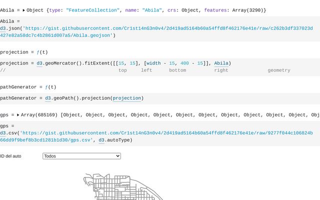This screenshot has height=200, width=320.
Task: Click the d3 reference before geoPath
Action: click(x=48, y=98)
